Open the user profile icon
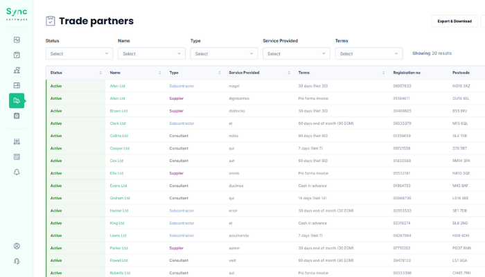Viewport: 485px width, 277px height. (x=17, y=246)
